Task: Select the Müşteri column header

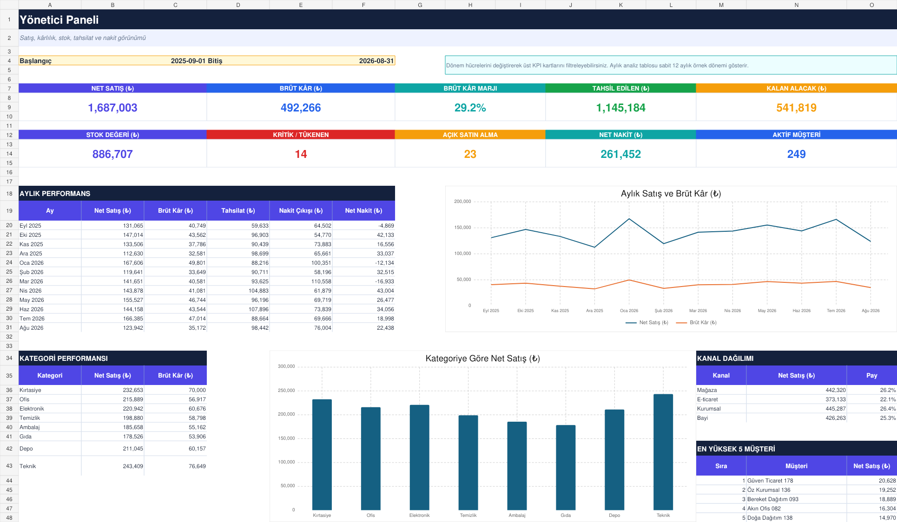Action: [796, 466]
